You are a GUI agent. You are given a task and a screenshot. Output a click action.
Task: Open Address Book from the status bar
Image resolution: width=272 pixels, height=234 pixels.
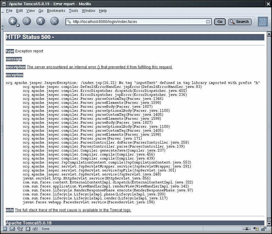point(28,229)
